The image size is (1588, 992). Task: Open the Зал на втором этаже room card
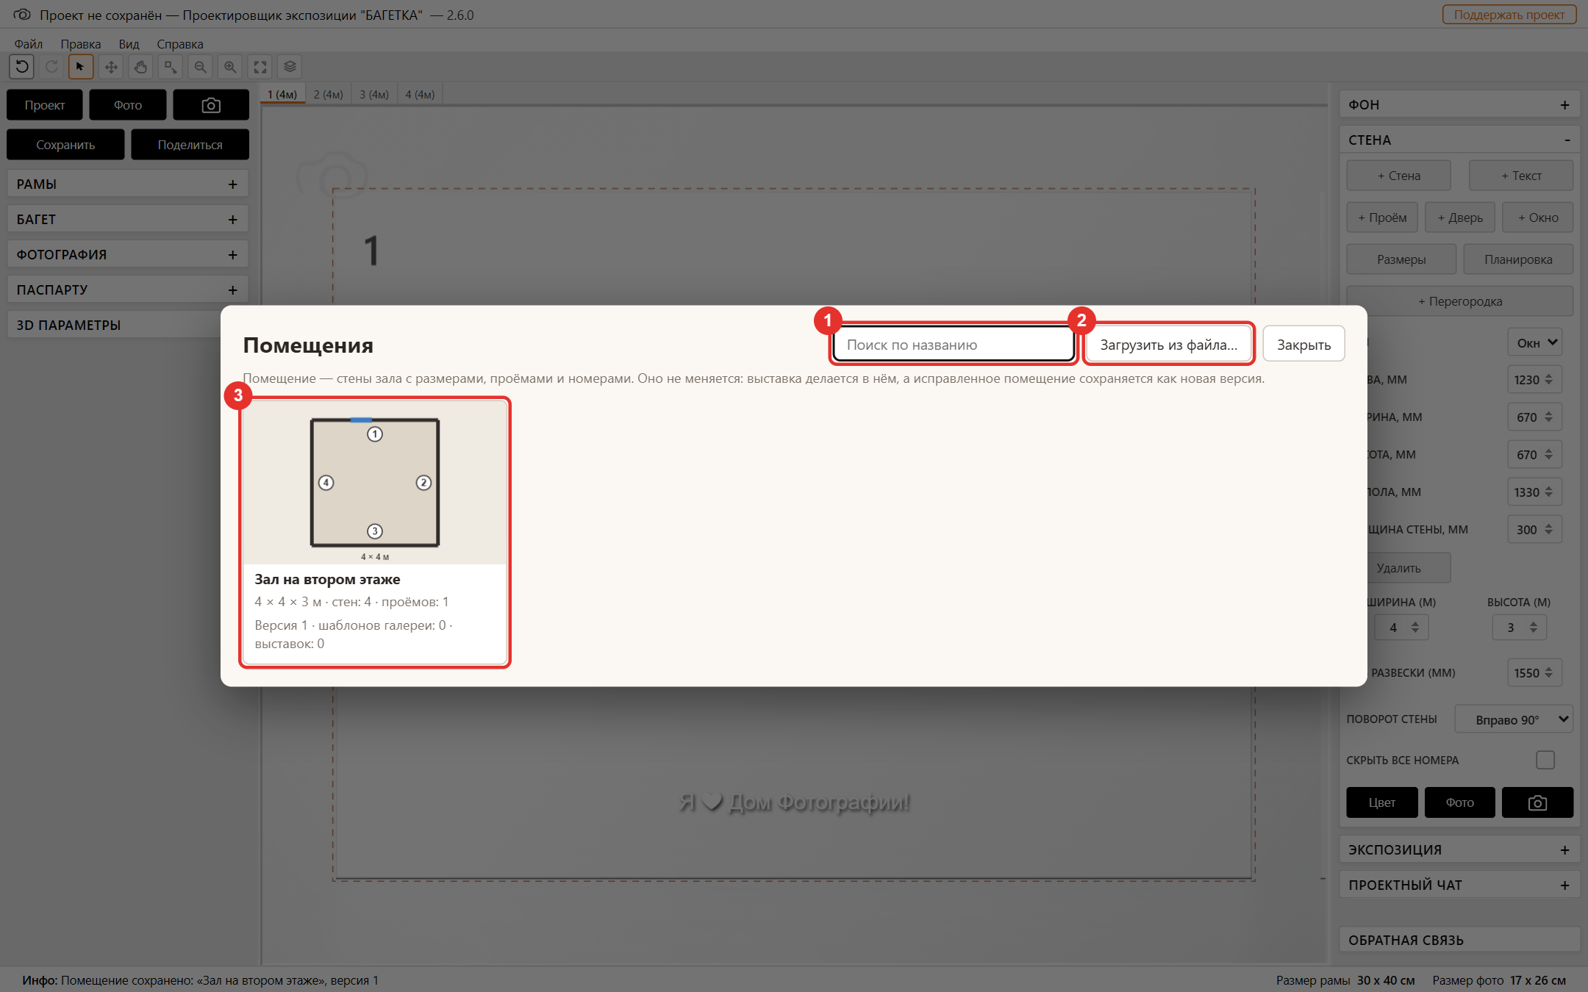tap(375, 533)
